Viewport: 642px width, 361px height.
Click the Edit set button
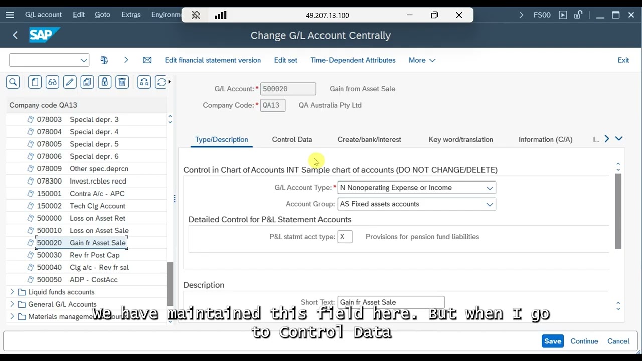click(x=285, y=60)
